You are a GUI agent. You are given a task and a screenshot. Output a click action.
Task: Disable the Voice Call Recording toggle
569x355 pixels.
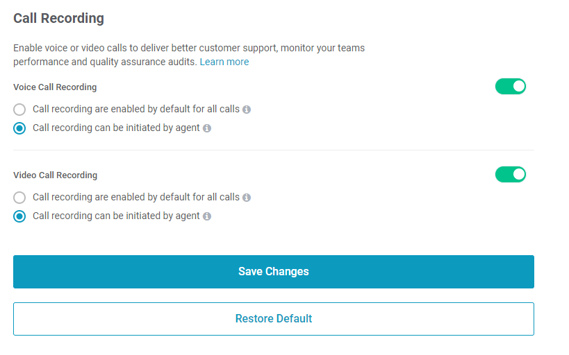pyautogui.click(x=510, y=87)
